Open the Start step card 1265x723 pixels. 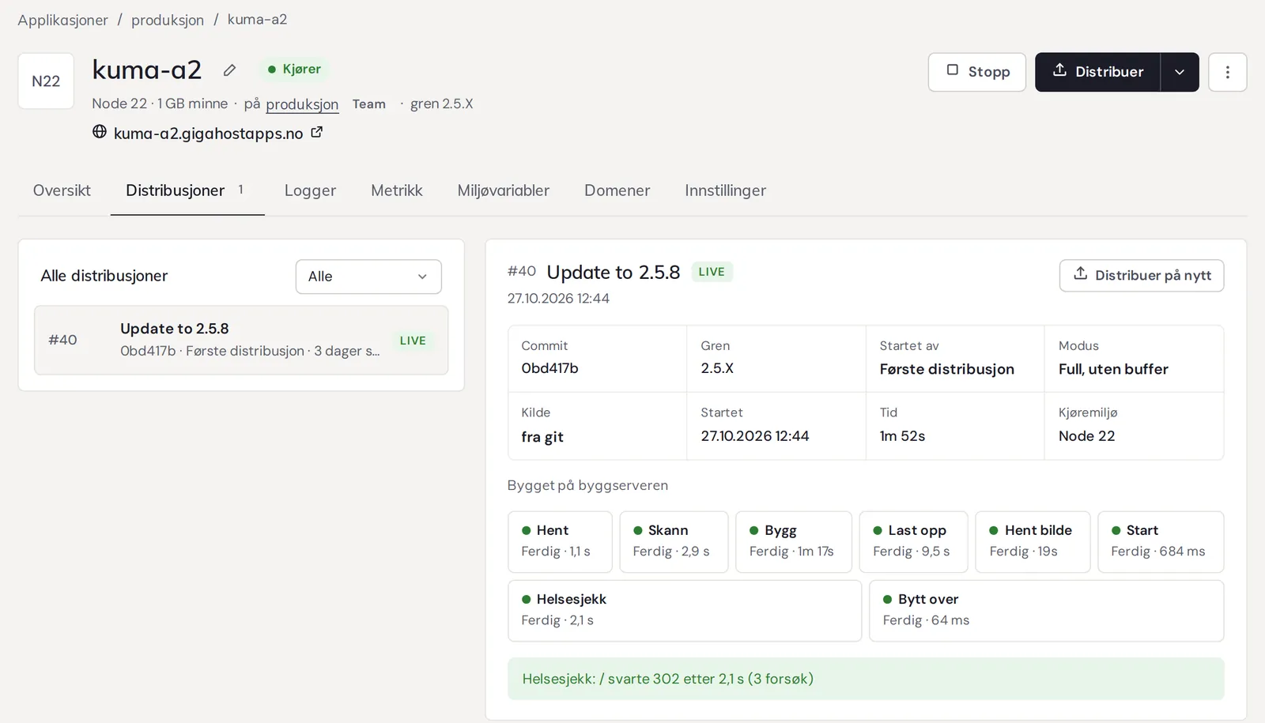click(x=1161, y=541)
